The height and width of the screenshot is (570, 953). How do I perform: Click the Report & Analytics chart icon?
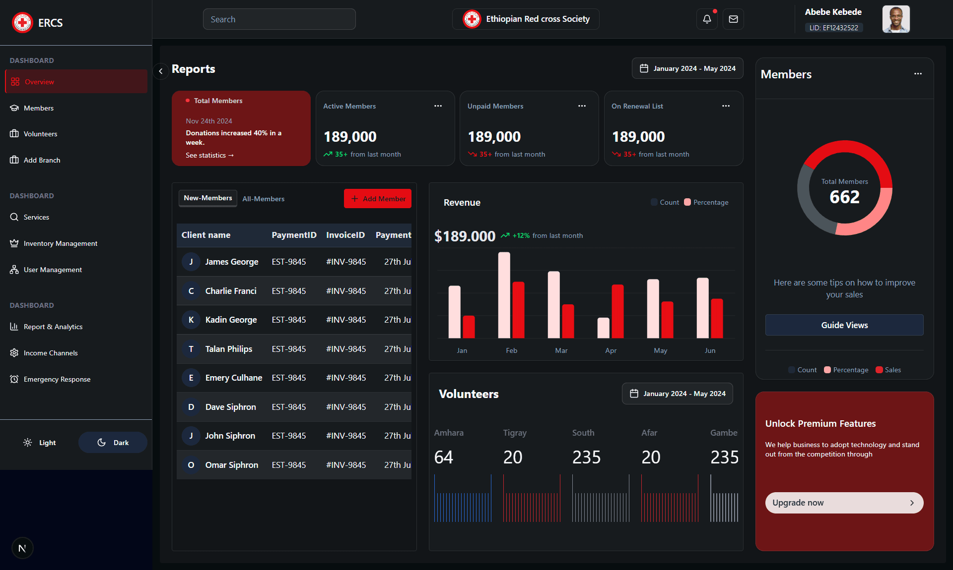tap(14, 327)
